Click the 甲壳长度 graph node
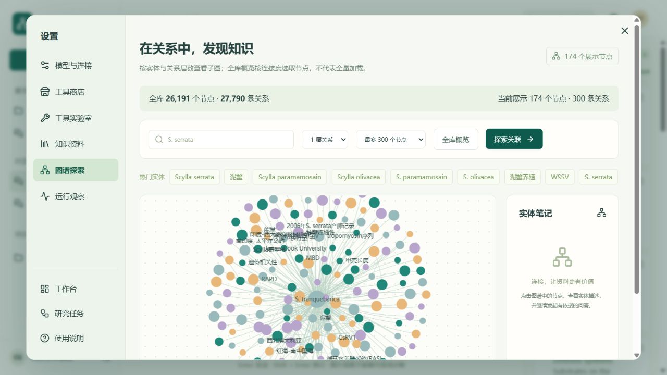The image size is (667, 375). (x=340, y=260)
